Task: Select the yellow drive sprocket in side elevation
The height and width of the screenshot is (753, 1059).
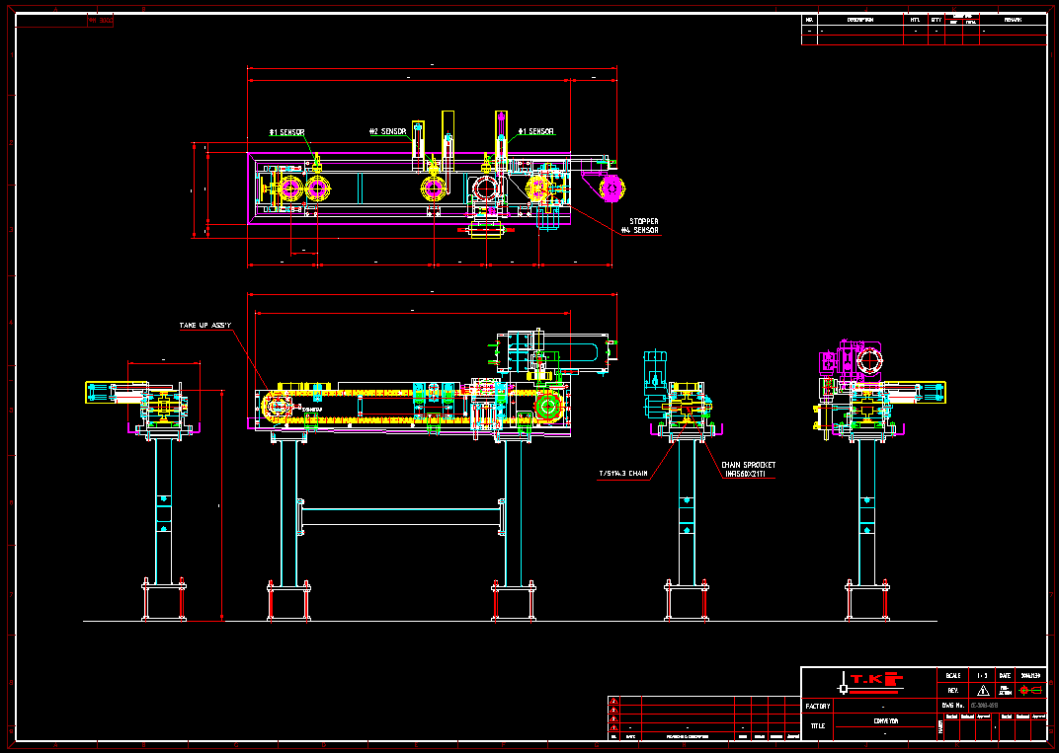Action: coord(547,406)
